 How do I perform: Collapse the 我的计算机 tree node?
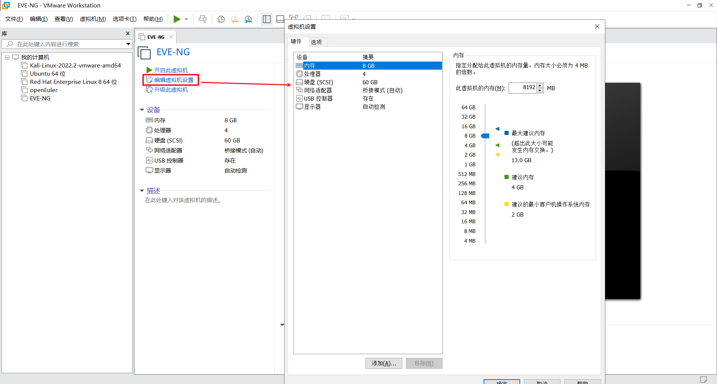coord(7,57)
